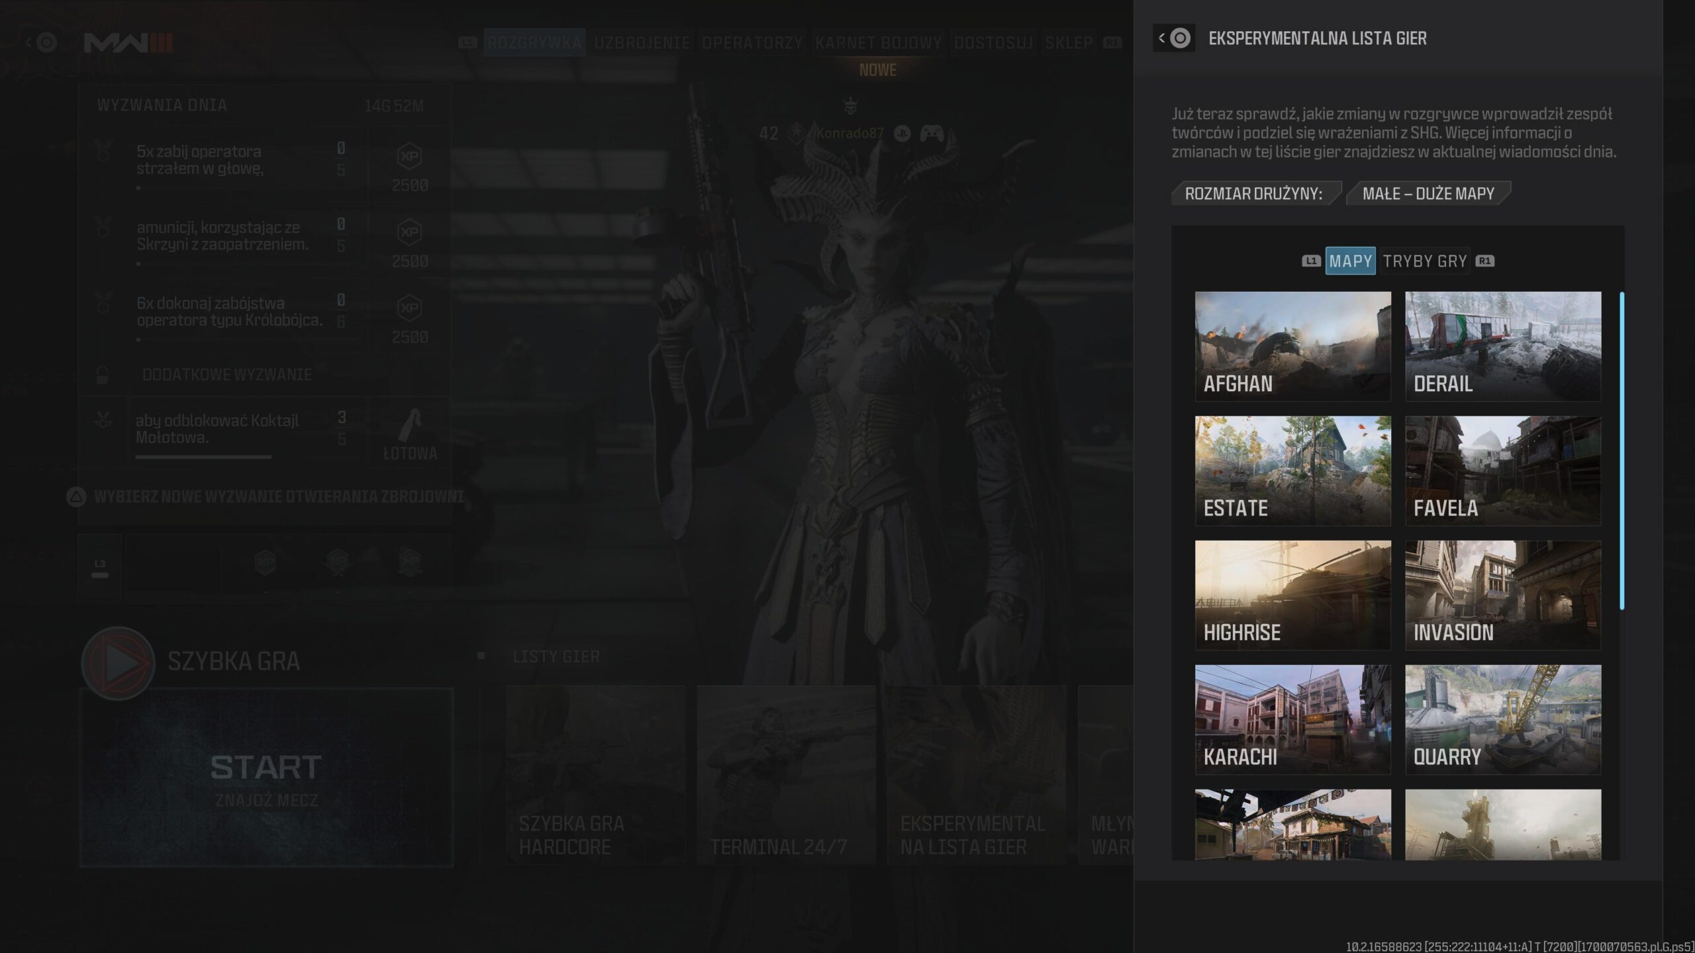
Task: Click the back circle icon in panel header
Action: (1179, 38)
